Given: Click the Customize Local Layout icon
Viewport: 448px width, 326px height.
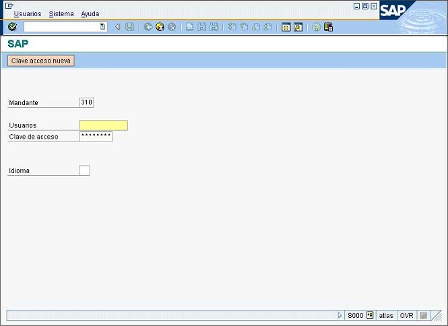Looking at the screenshot, I should pyautogui.click(x=328, y=27).
